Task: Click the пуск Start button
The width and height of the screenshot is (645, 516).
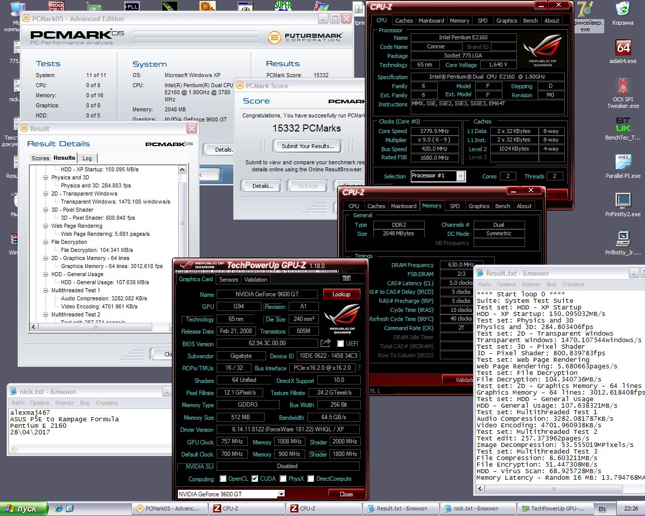Action: point(24,509)
